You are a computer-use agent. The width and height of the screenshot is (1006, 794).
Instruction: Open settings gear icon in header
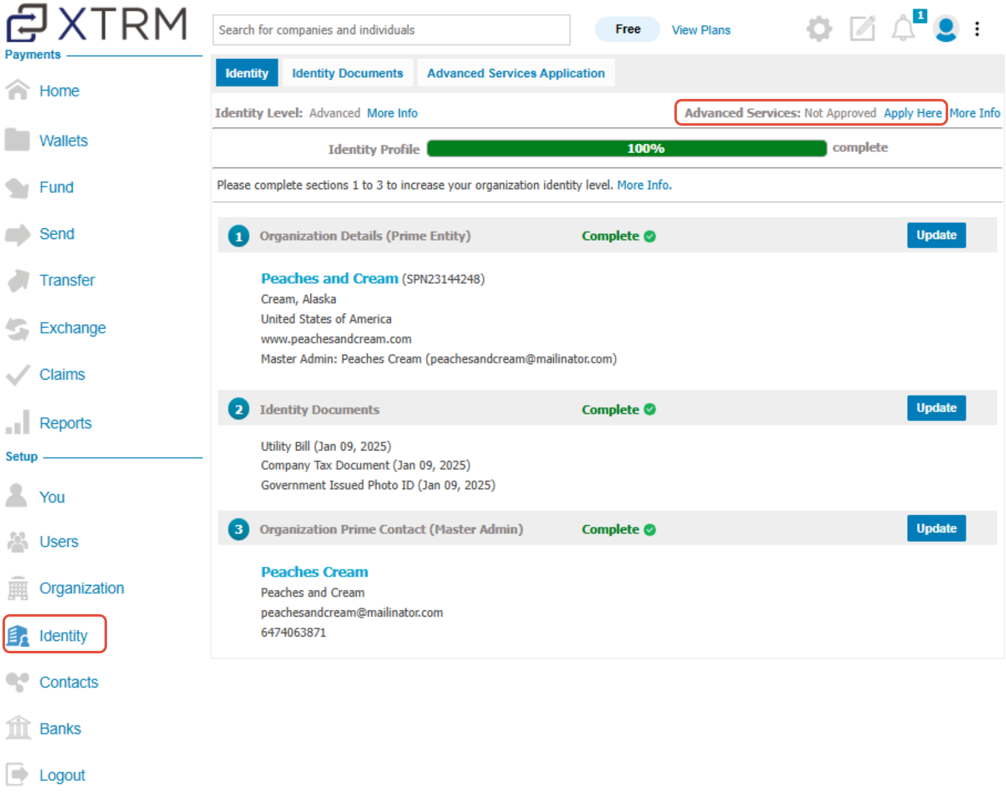(819, 29)
